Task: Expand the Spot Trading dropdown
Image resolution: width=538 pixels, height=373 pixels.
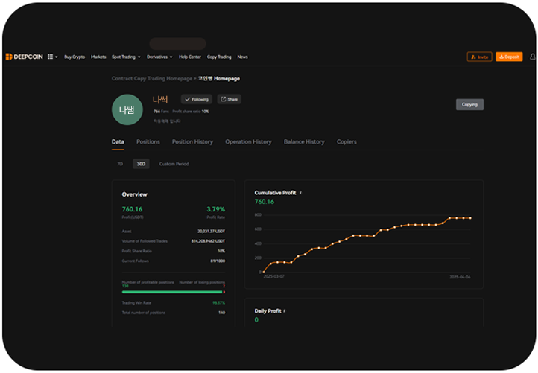Action: [x=126, y=57]
